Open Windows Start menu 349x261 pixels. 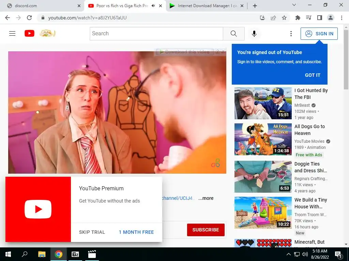[x=8, y=254]
